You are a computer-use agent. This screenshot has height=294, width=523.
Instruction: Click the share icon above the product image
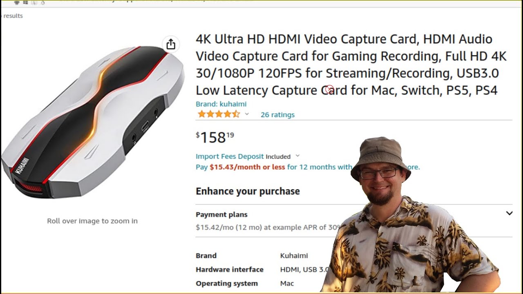tap(171, 44)
